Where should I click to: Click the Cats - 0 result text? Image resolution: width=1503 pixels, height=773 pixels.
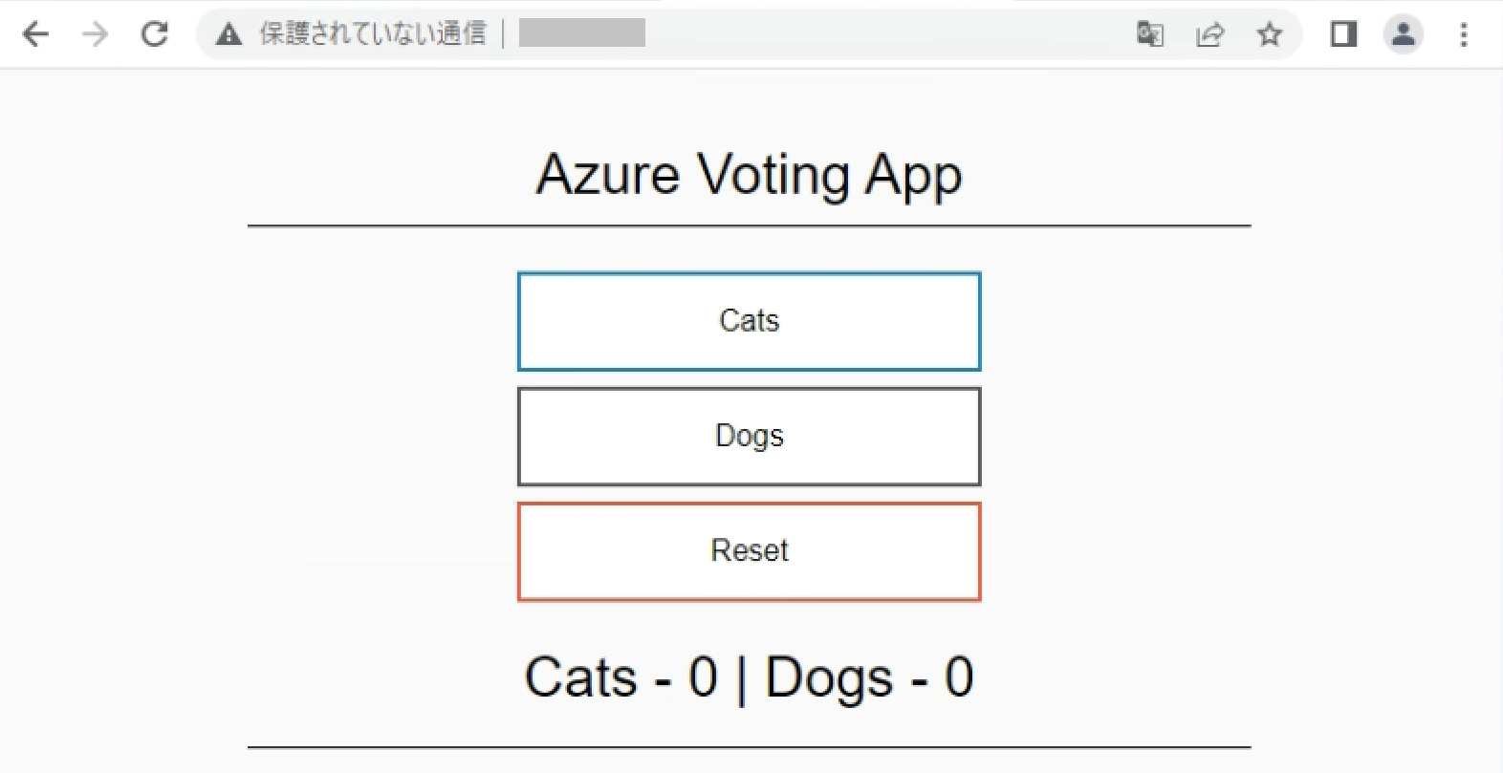[621, 677]
